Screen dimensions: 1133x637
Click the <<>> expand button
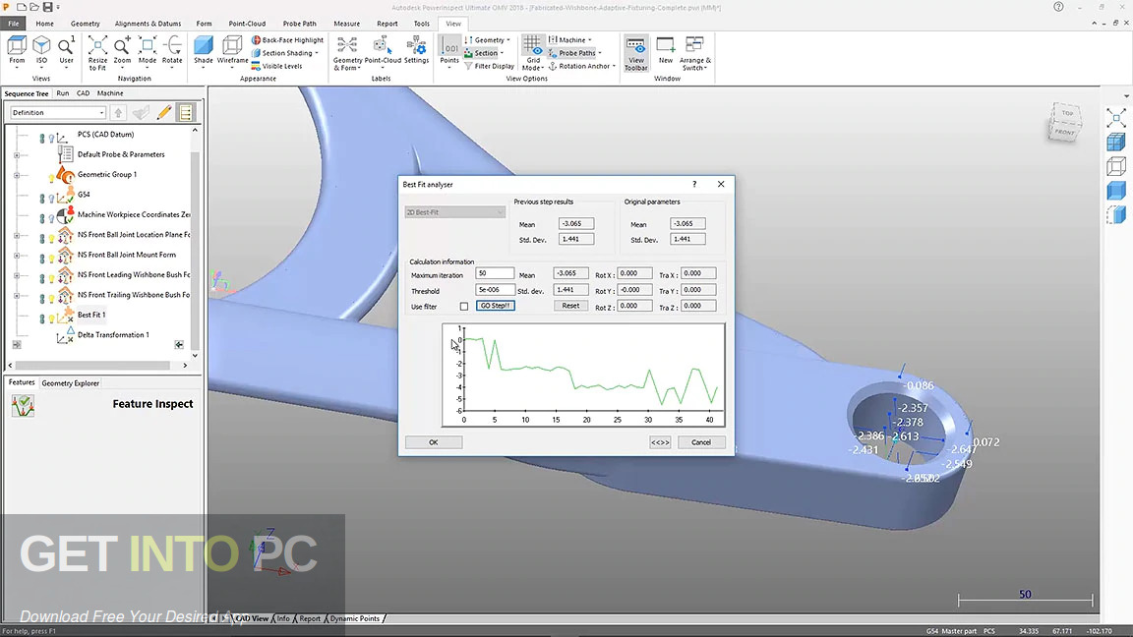(x=660, y=442)
